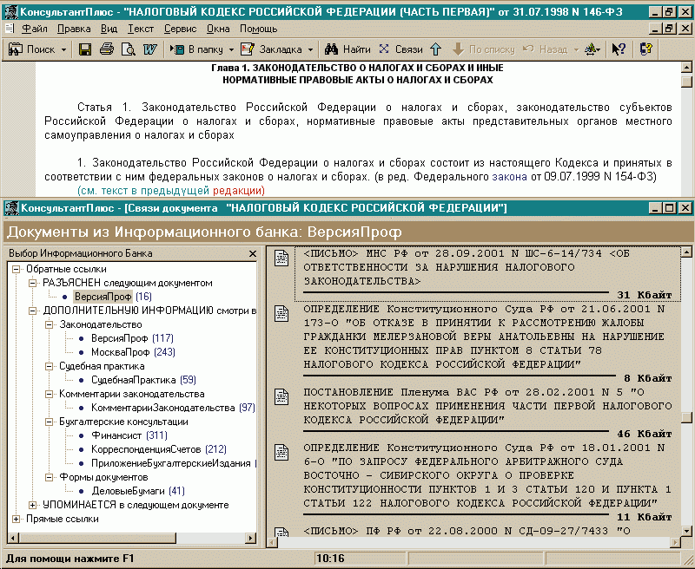Close the Выбор Информационного Банка panel
Screen dimensions: 695x569
pos(253,253)
